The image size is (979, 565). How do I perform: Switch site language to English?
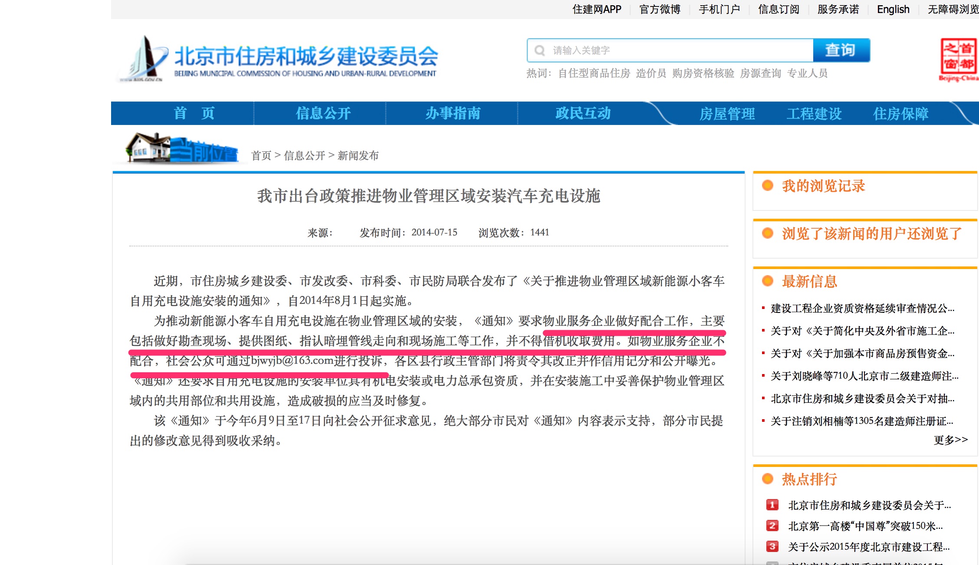(x=893, y=9)
